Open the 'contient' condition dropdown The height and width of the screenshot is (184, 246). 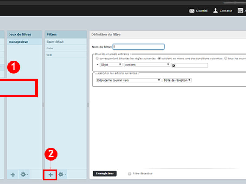pos(147,65)
